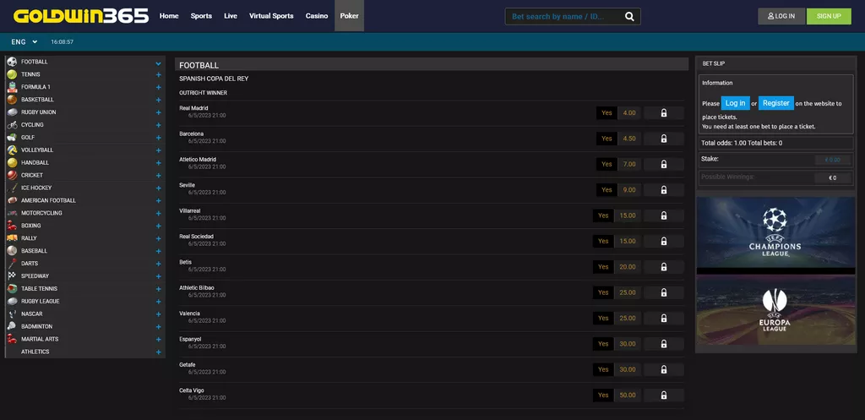865x420 pixels.
Task: Expand the Cricket category plus
Action: [x=158, y=176]
